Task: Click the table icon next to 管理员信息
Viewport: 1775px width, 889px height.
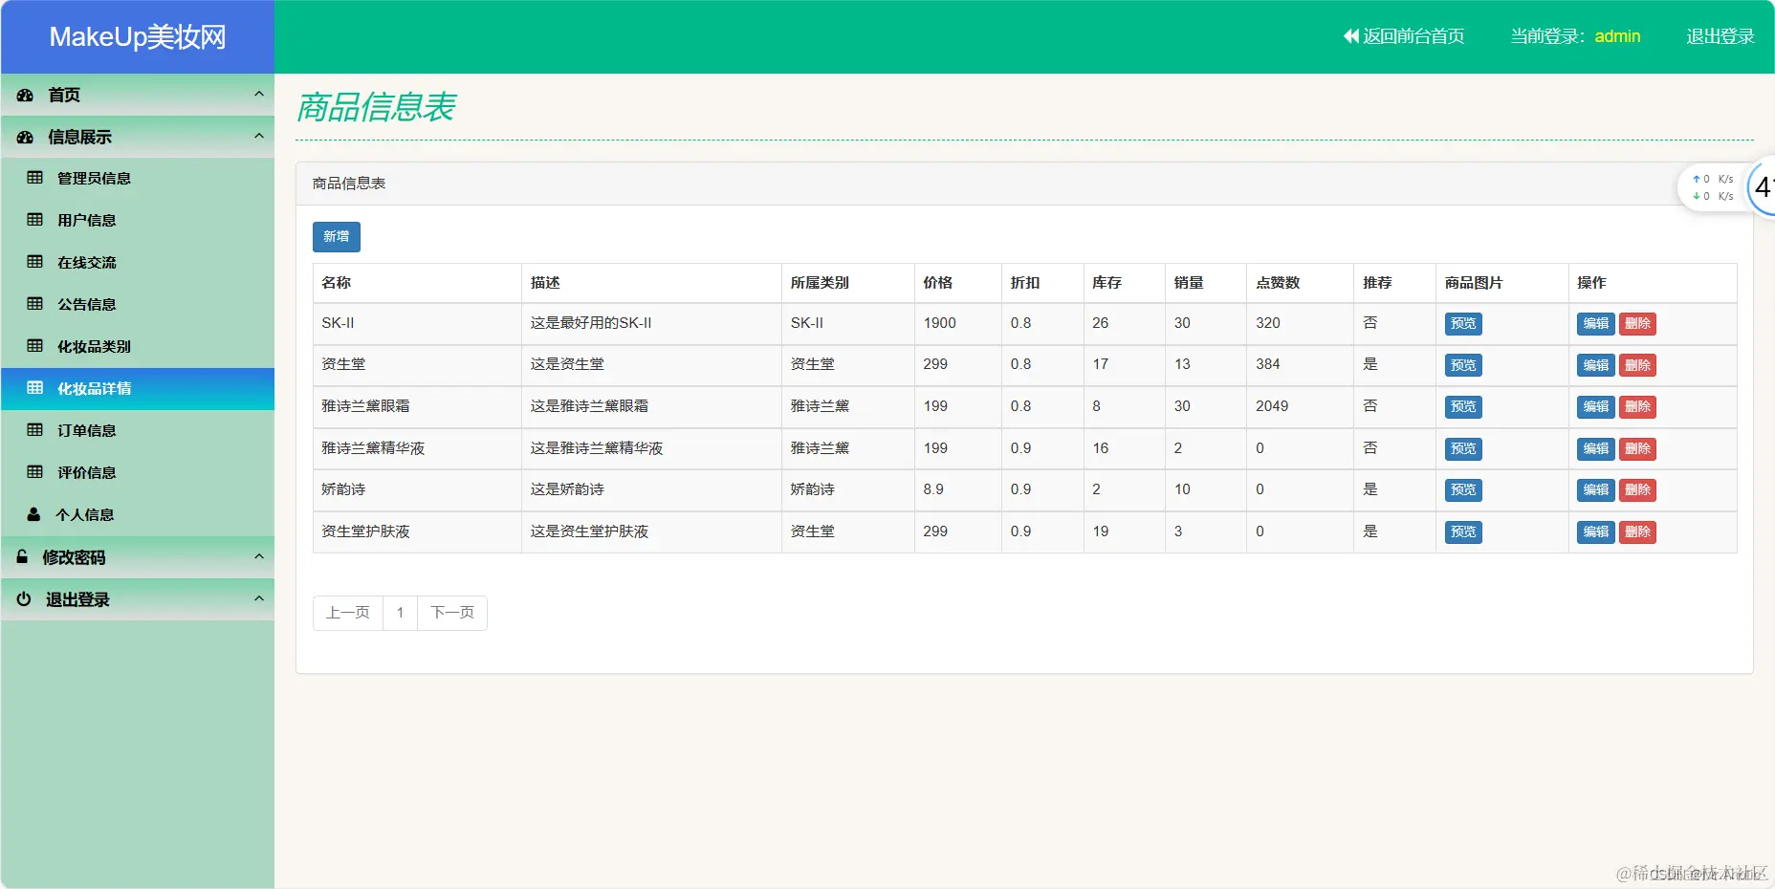Action: click(x=35, y=178)
